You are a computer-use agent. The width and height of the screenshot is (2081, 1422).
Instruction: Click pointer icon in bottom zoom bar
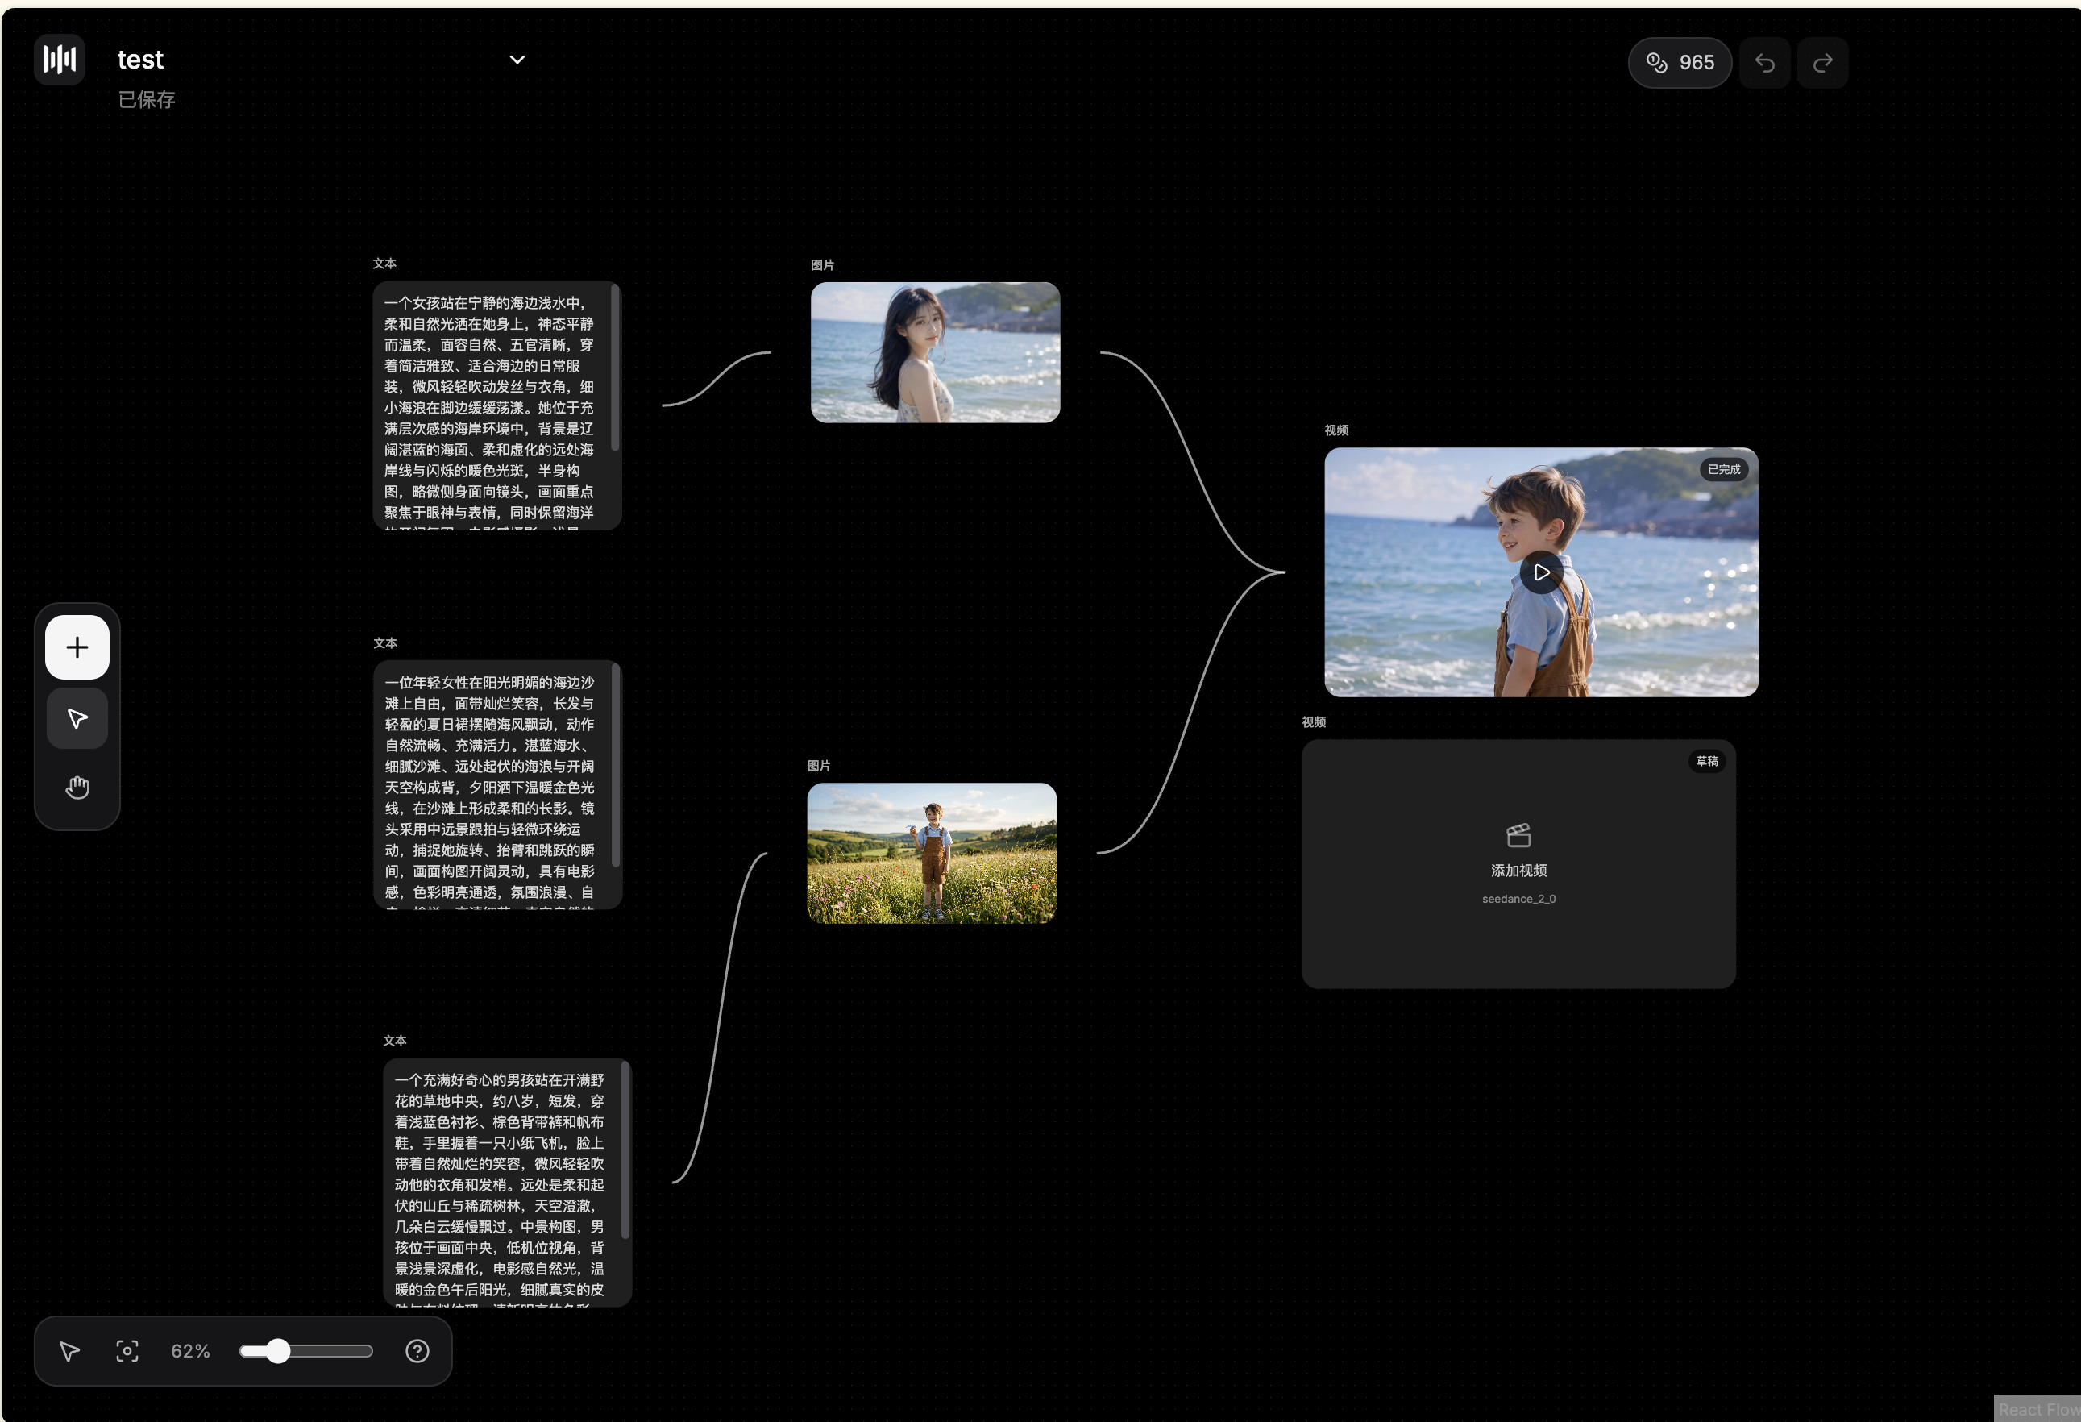69,1350
